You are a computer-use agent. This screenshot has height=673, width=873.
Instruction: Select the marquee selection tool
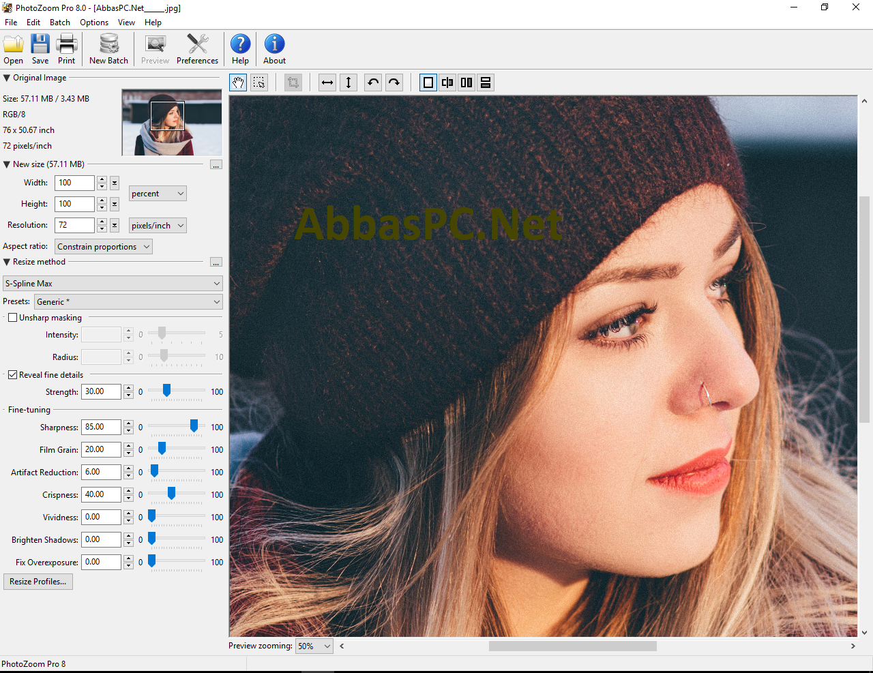coord(259,83)
